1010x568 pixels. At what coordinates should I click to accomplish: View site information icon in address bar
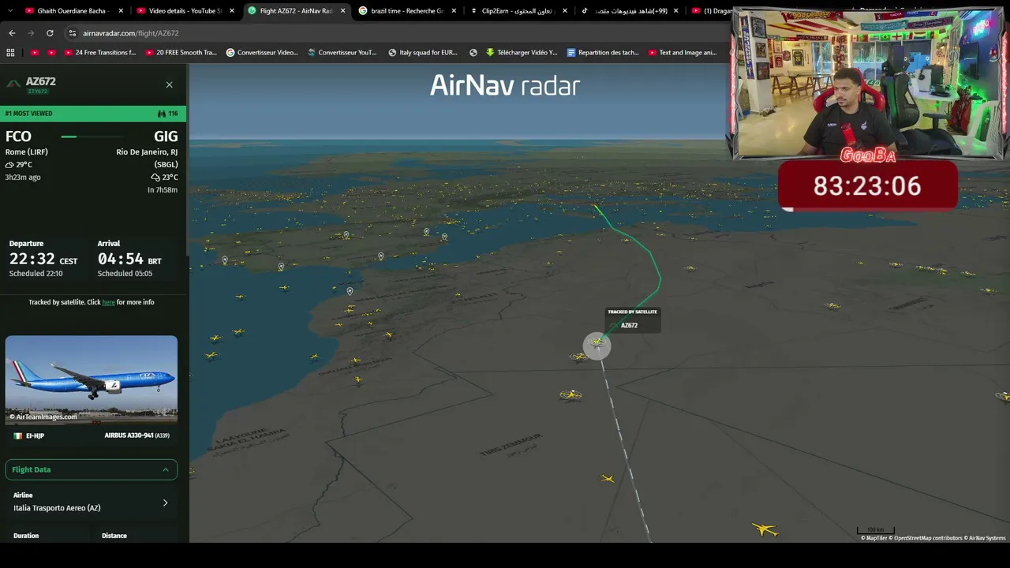coord(73,33)
